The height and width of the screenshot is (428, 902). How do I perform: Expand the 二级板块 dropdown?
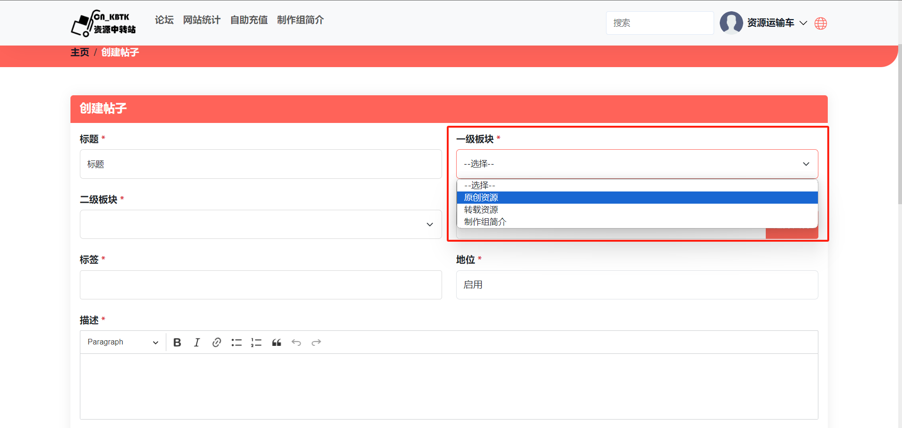261,224
